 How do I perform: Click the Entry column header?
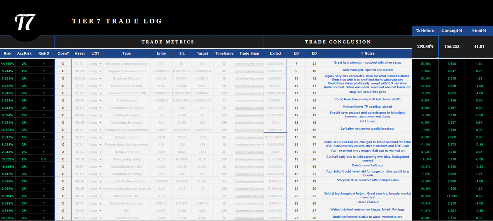coord(161,53)
